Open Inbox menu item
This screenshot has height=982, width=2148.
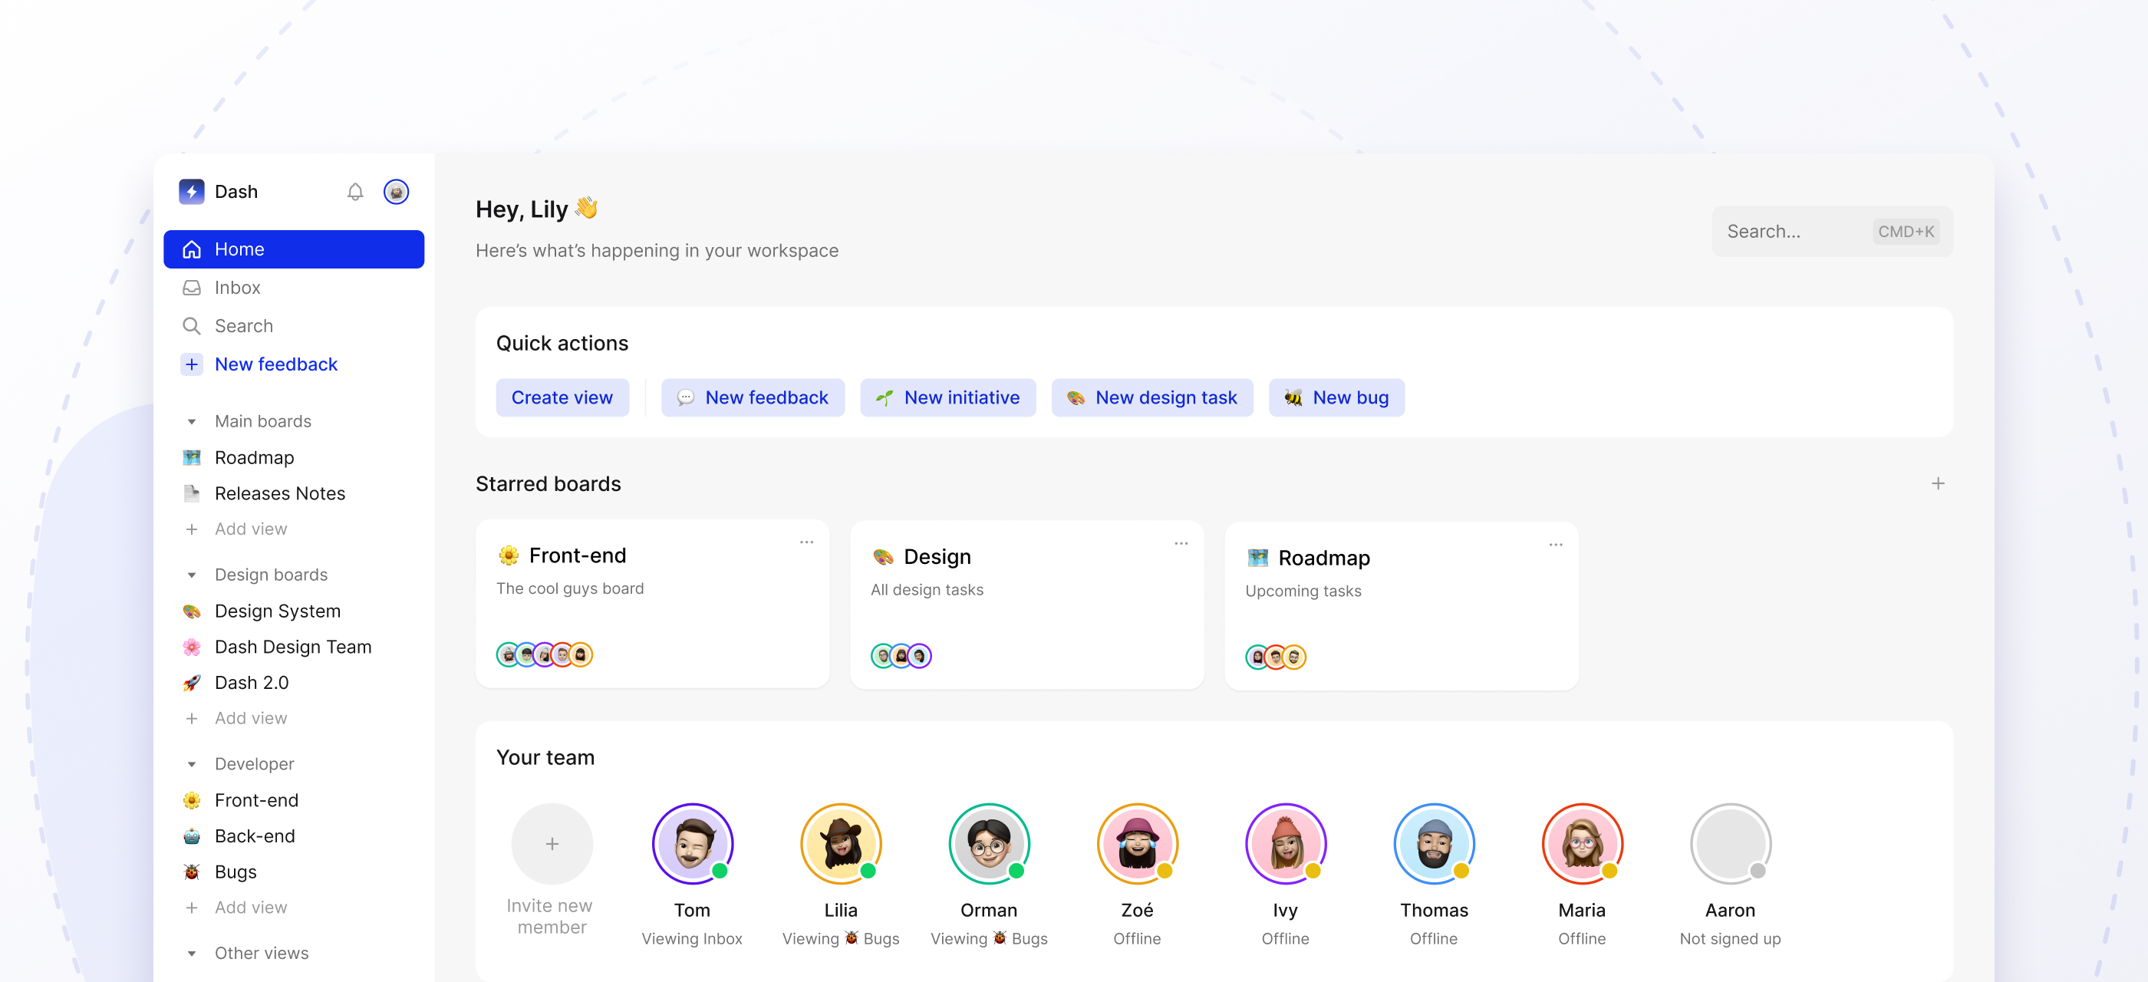click(x=294, y=288)
